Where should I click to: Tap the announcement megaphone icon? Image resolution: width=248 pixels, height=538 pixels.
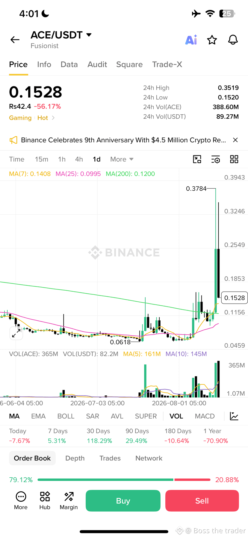pyautogui.click(x=13, y=140)
